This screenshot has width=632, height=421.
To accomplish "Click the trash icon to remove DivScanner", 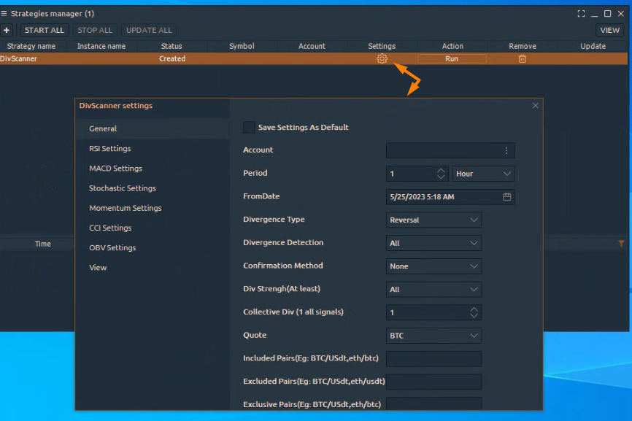I will coord(522,58).
